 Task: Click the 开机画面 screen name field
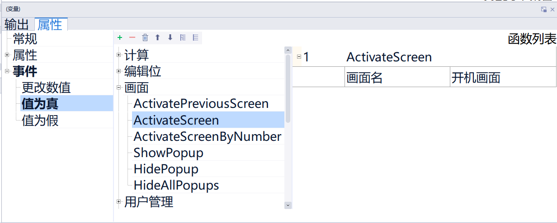pyautogui.click(x=502, y=78)
